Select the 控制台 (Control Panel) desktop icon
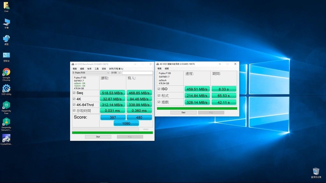 6,57
